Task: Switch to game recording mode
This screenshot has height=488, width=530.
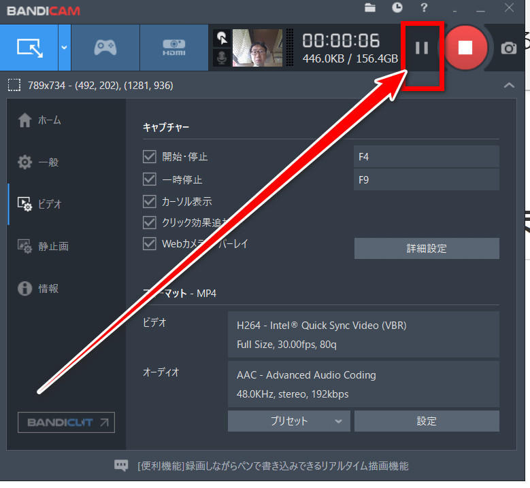Action: pyautogui.click(x=105, y=48)
